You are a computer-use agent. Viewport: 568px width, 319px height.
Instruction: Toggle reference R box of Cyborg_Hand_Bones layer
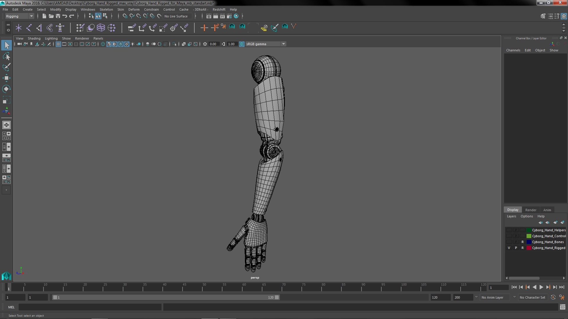click(522, 242)
